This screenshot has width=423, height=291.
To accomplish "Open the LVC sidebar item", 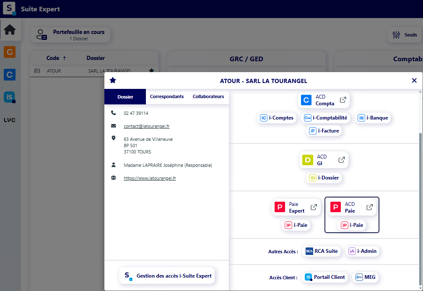I will click(x=10, y=120).
